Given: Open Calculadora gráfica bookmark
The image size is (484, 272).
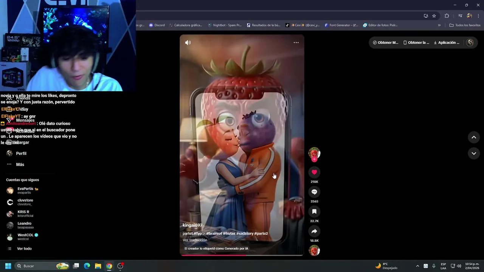Looking at the screenshot, I should 186,25.
